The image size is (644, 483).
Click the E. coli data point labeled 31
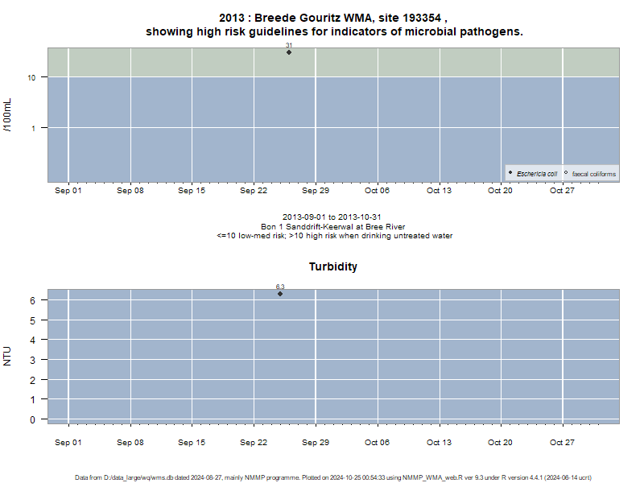pyautogui.click(x=289, y=52)
